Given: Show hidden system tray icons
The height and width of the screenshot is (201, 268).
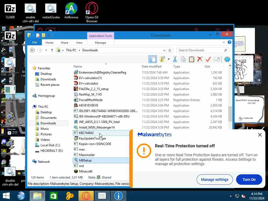Looking at the screenshot, I should point(231,196).
